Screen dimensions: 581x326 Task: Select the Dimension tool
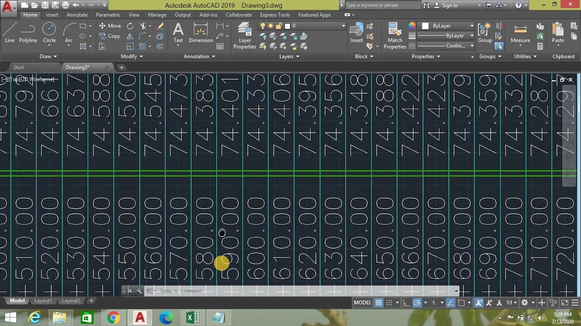[x=201, y=33]
